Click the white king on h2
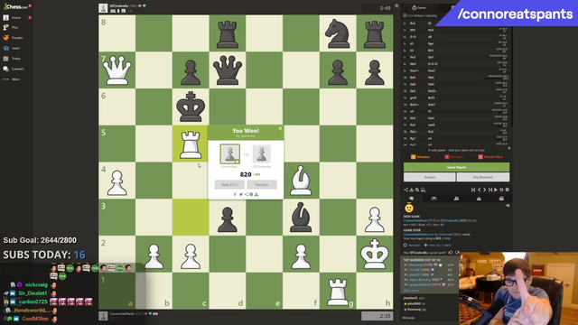The width and height of the screenshot is (578, 325). tap(375, 255)
